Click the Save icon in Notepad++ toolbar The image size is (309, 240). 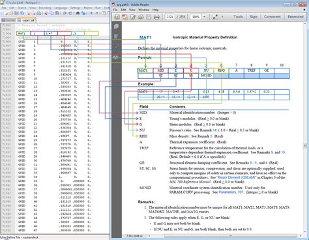tap(16, 13)
